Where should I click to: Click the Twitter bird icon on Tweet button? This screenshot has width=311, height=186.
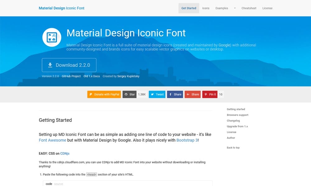coord(152,94)
